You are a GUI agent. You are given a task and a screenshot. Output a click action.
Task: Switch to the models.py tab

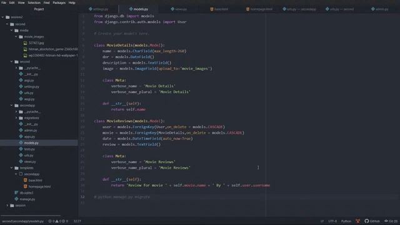(x=139, y=9)
